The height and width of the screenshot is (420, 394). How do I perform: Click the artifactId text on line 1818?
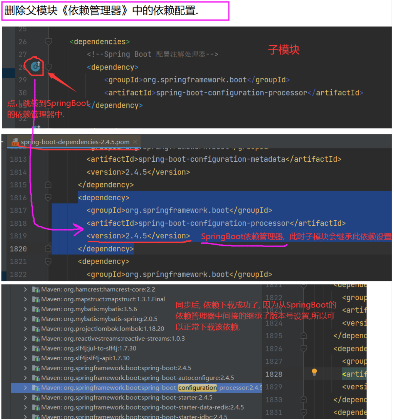click(216, 223)
